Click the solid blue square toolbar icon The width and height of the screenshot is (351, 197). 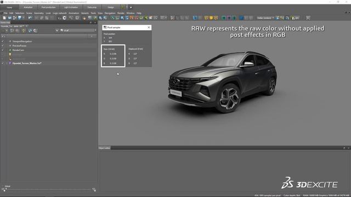(241, 18)
